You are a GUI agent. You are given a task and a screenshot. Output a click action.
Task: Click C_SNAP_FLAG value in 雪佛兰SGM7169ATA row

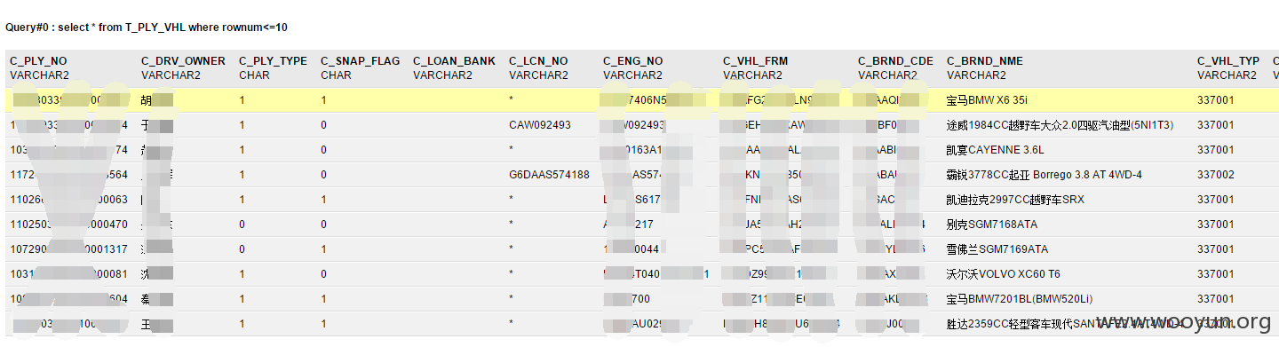click(x=323, y=249)
